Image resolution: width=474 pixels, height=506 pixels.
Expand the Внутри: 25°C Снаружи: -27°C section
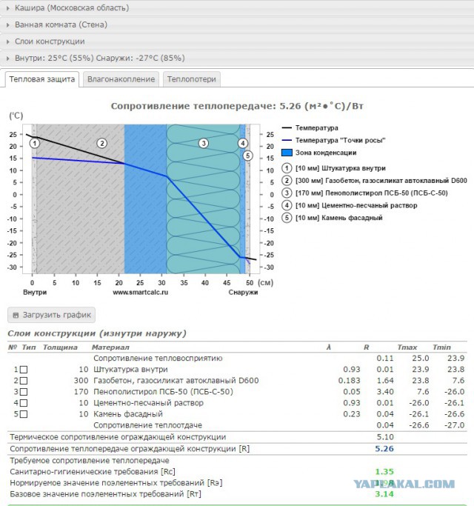(237, 58)
